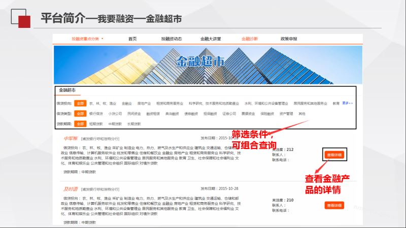Pick 融资租赁 as the 信贷类型
This screenshot has width=406, height=228.
[153, 113]
